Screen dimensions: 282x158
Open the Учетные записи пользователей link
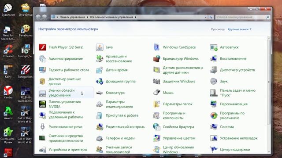(119, 150)
